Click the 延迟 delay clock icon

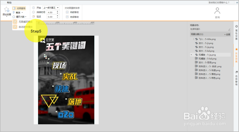34,17
